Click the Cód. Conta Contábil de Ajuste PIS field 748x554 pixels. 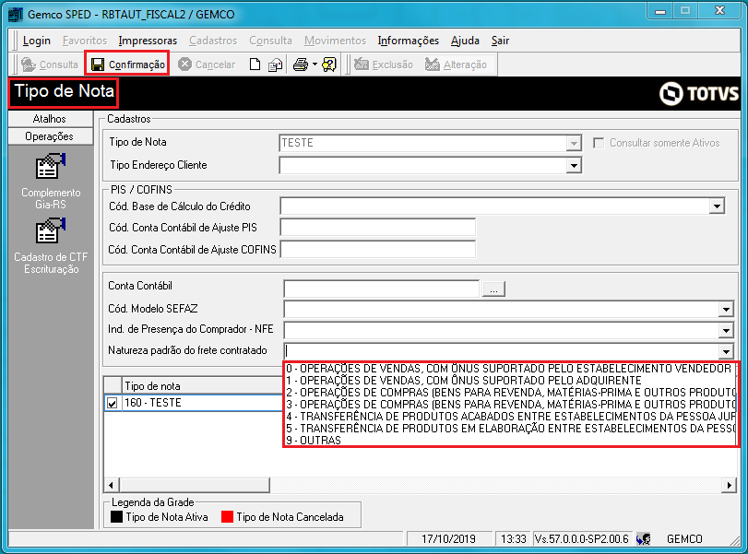pos(378,228)
